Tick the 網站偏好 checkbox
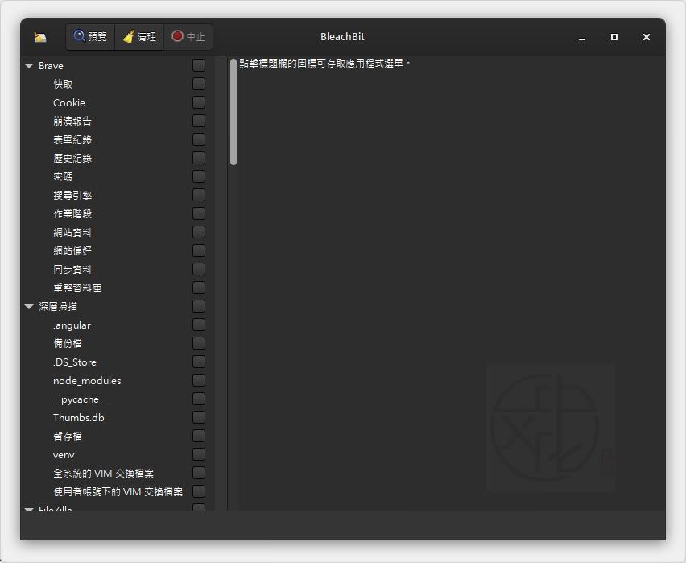The width and height of the screenshot is (686, 563). tap(199, 250)
